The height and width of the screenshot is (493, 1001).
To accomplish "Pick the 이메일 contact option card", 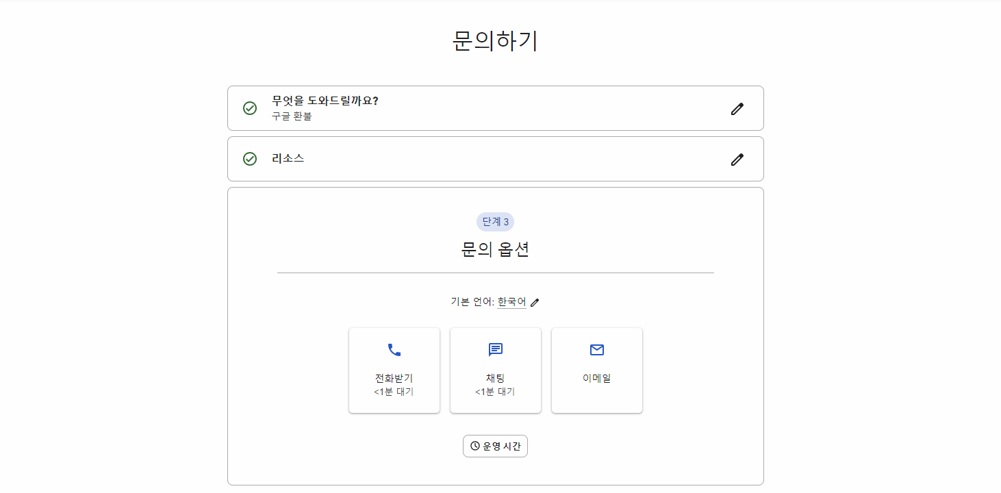I will pyautogui.click(x=596, y=370).
